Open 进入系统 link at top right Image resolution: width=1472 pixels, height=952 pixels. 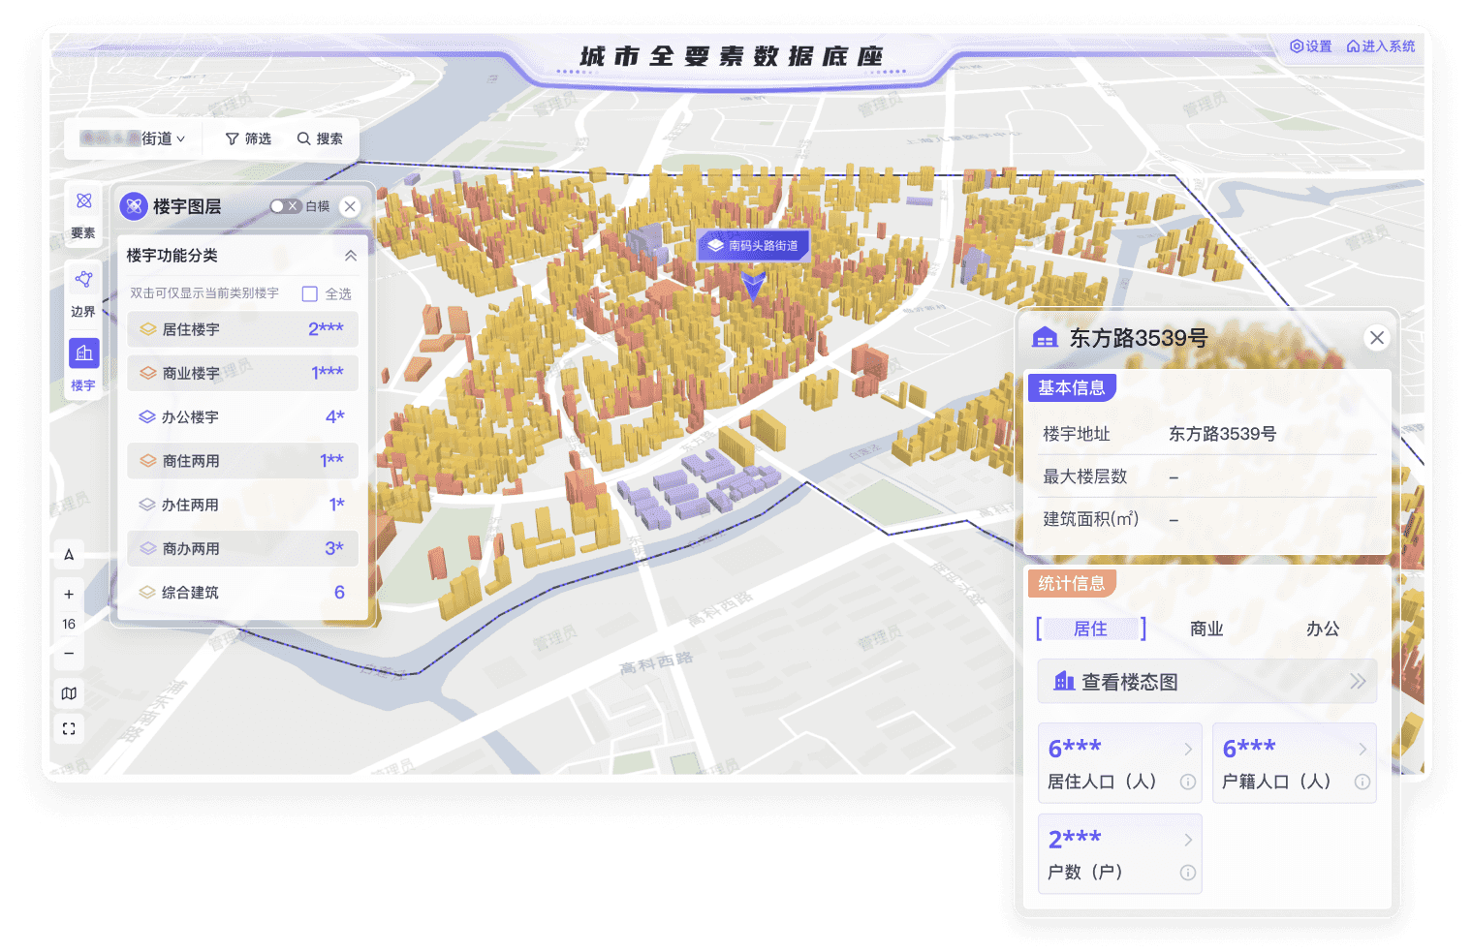pyautogui.click(x=1381, y=46)
